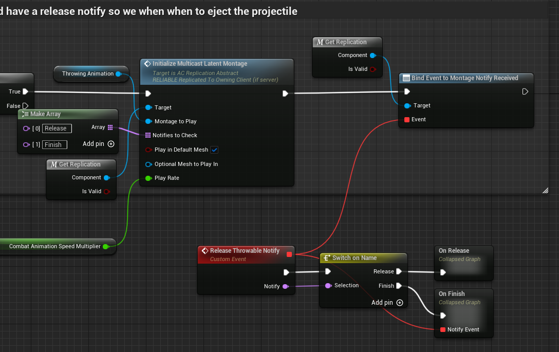Click red delegate pin on Release Throwable Notify
The width and height of the screenshot is (559, 352).
pyautogui.click(x=289, y=254)
